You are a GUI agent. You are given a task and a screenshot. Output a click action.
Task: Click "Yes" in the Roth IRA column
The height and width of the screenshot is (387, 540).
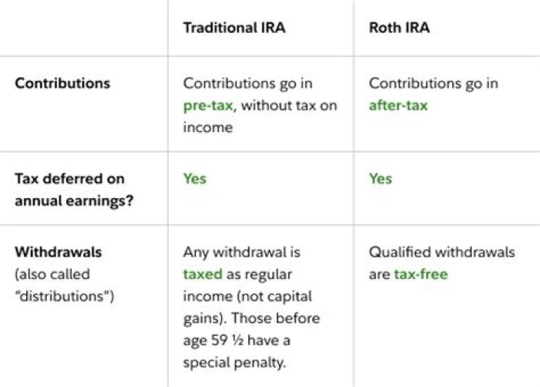click(x=380, y=178)
